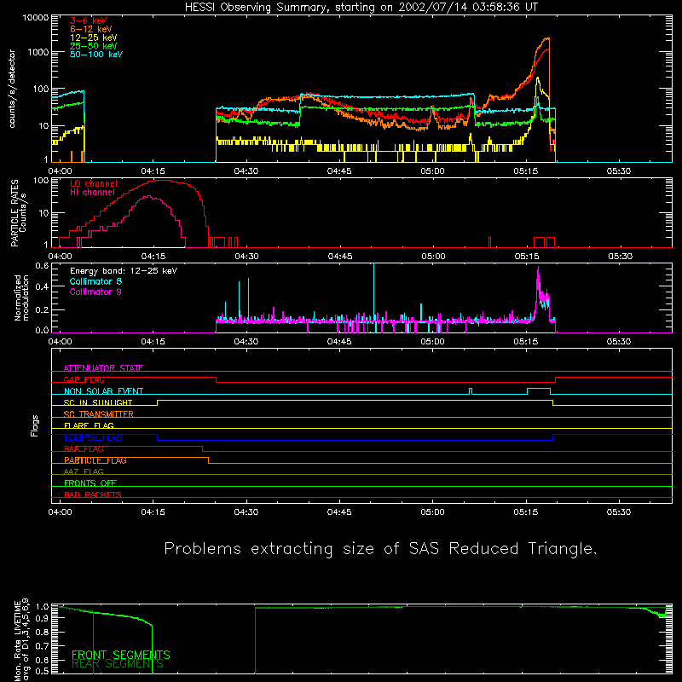682x682 pixels.
Task: Click the FRONTS OFF flag label
Action: 90,483
